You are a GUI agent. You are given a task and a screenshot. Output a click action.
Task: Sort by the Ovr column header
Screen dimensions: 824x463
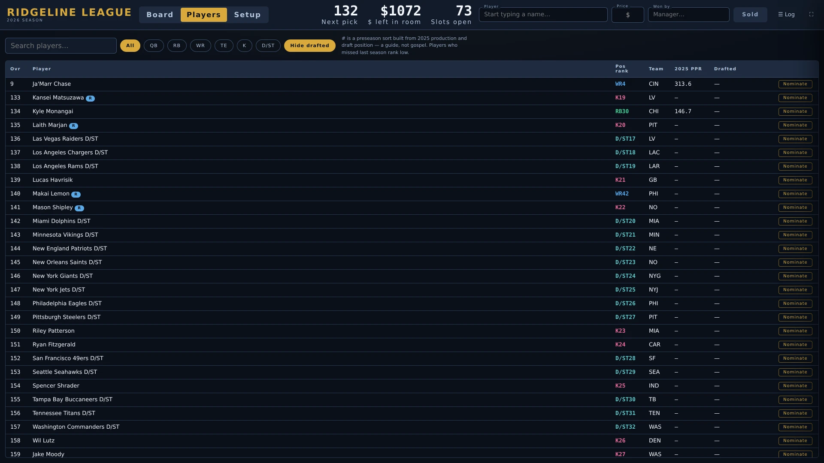15,69
